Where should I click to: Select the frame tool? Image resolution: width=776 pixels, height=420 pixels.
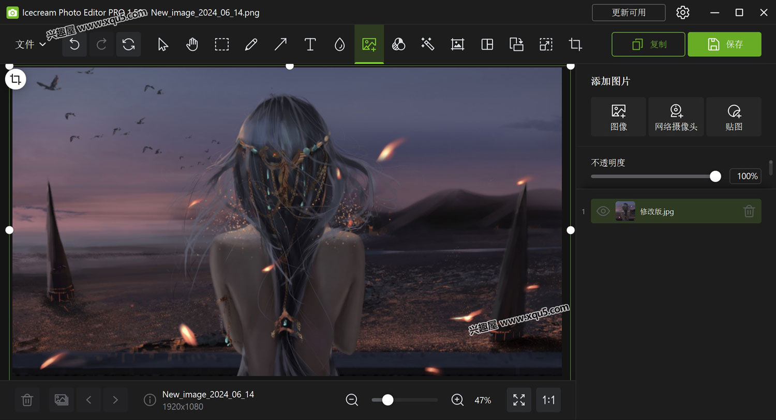[x=457, y=44]
